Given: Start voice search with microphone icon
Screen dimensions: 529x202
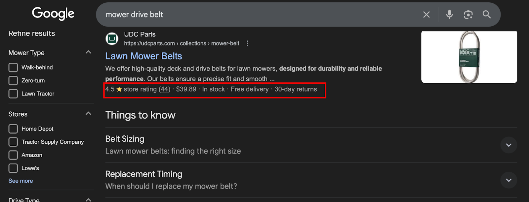Looking at the screenshot, I should tap(449, 14).
